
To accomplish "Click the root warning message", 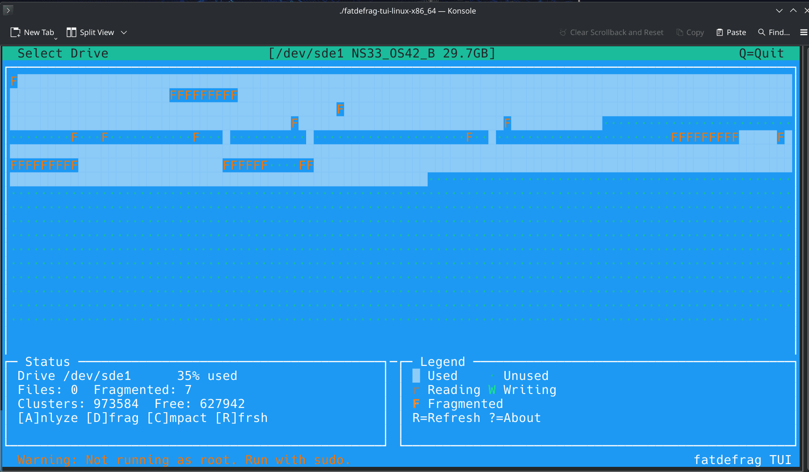I will point(184,460).
